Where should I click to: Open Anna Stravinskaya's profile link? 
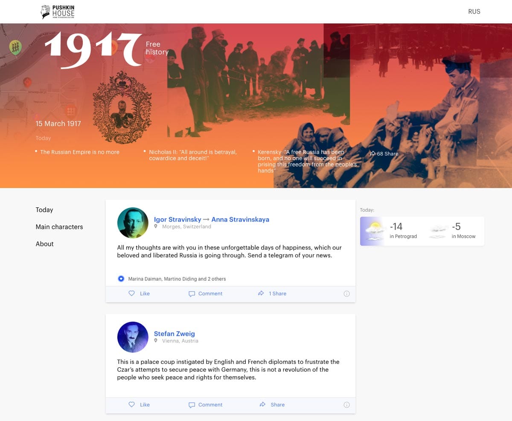pos(240,219)
